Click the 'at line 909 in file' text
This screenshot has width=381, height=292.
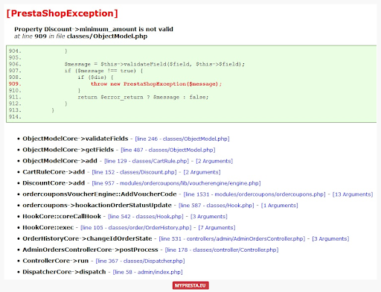point(39,36)
